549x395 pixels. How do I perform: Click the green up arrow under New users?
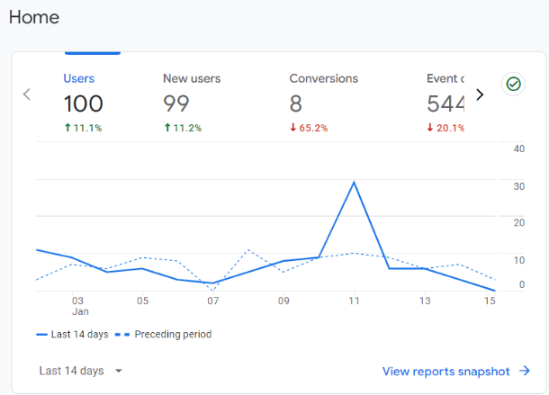166,128
